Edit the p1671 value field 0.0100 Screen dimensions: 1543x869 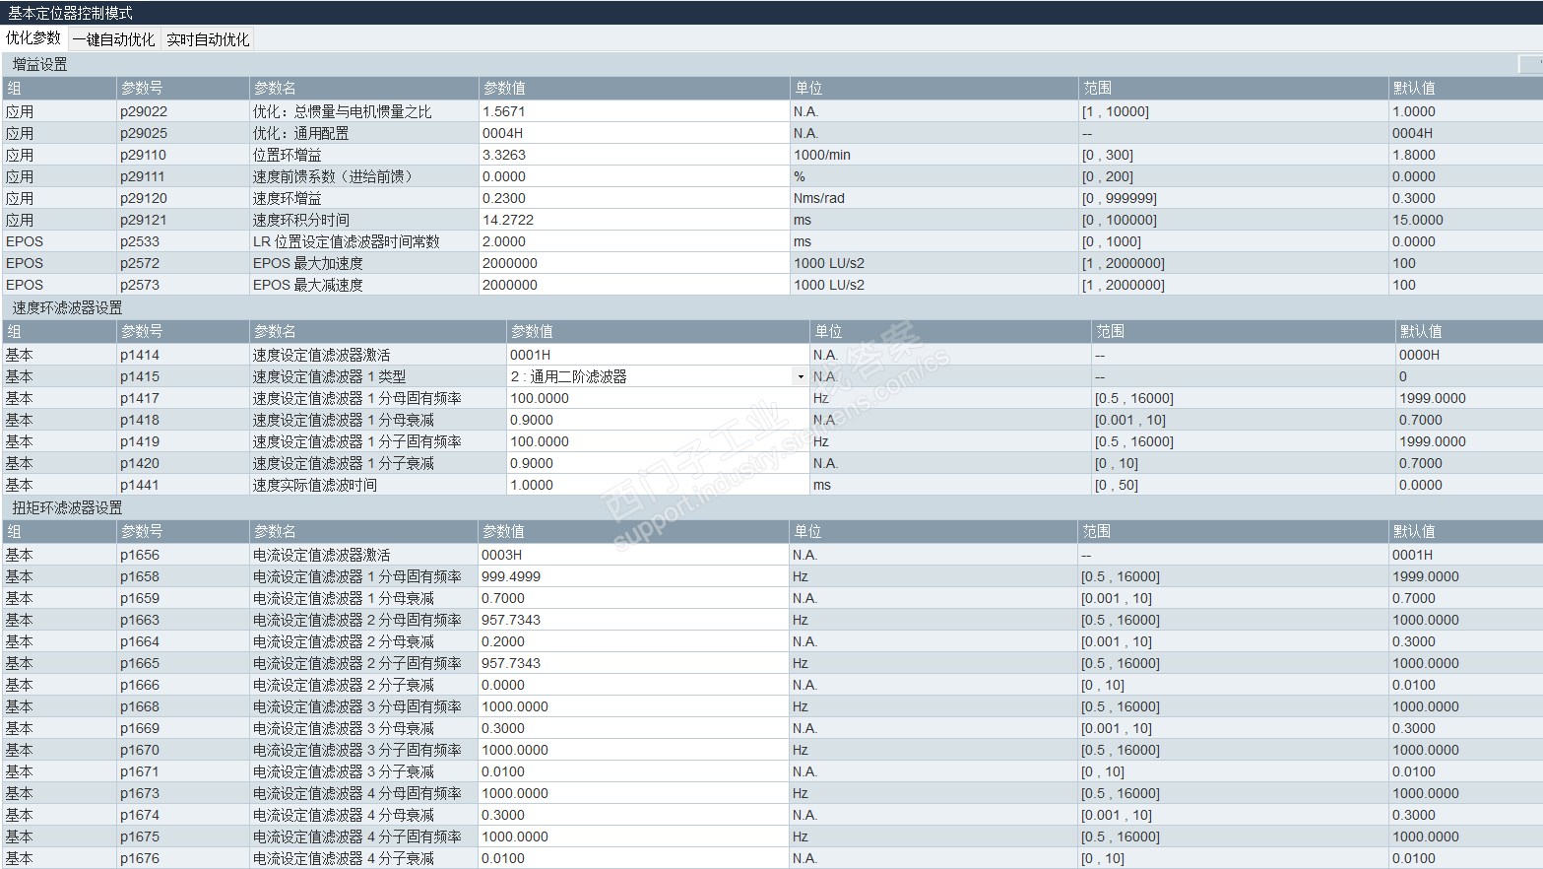coord(633,771)
